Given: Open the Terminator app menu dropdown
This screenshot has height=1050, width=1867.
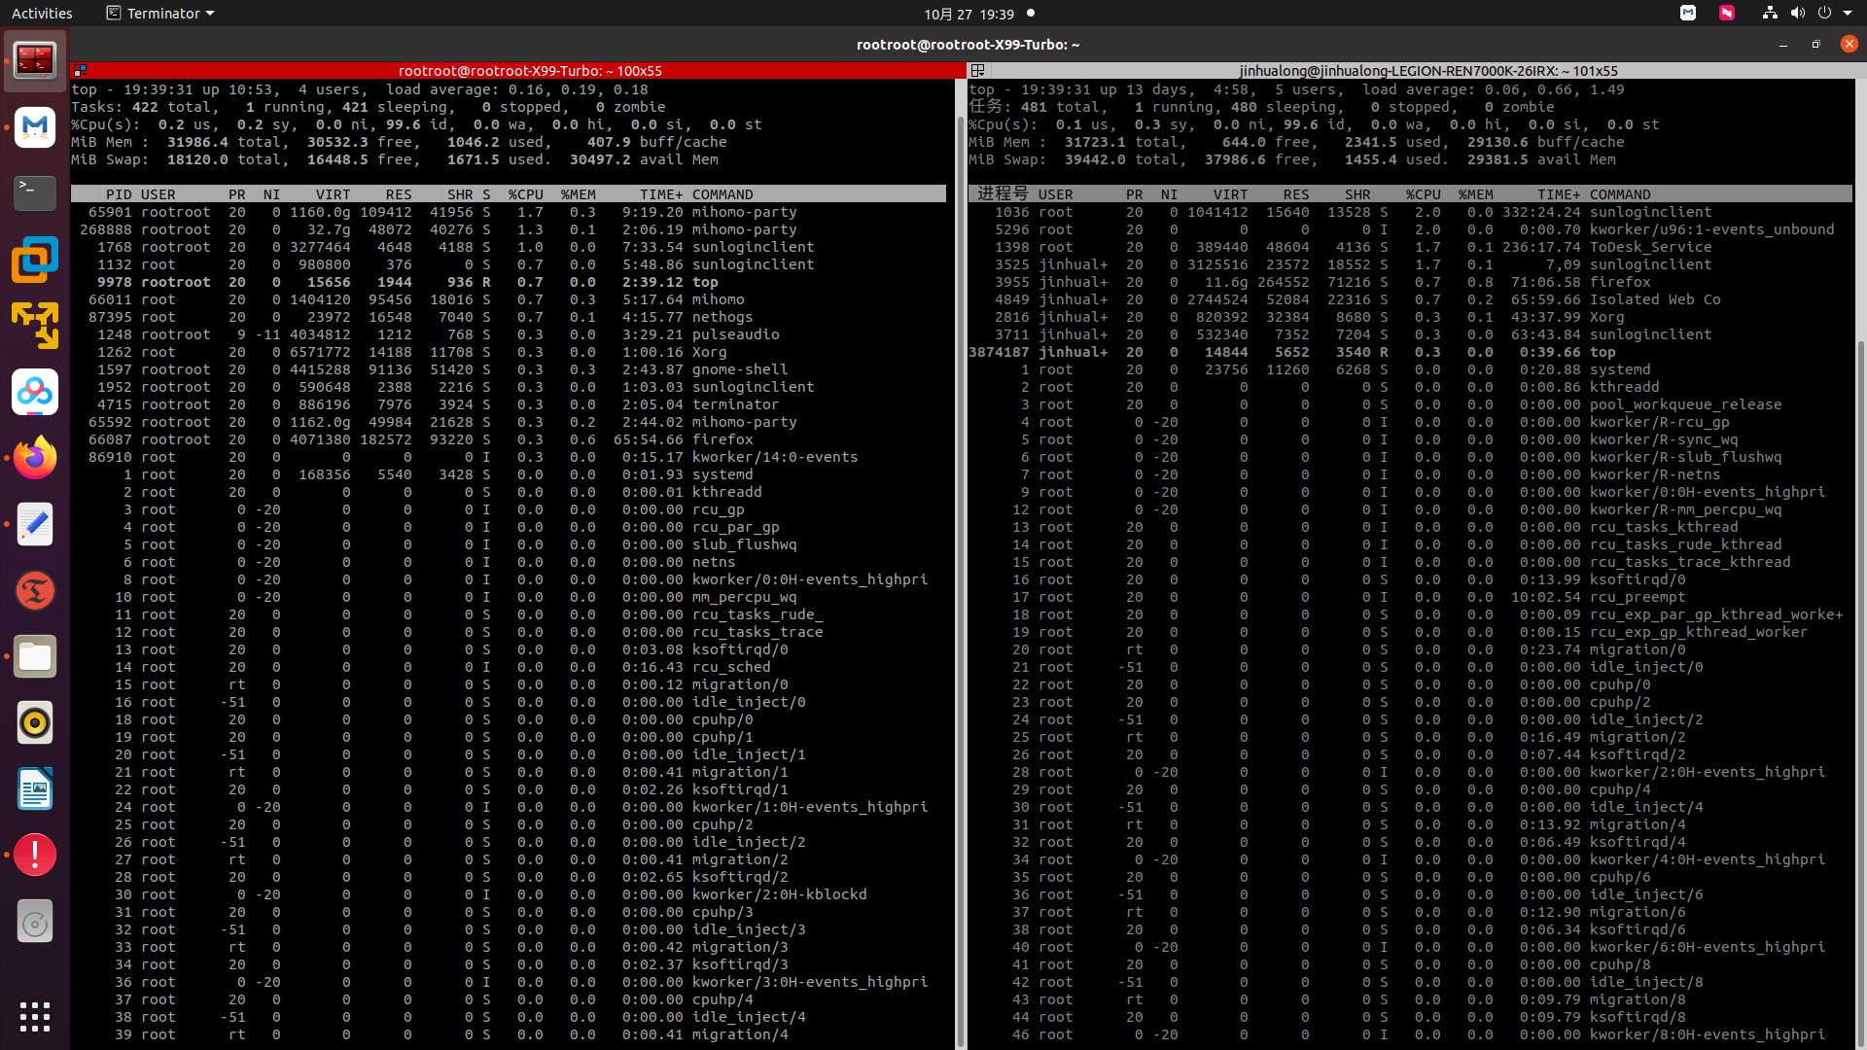Looking at the screenshot, I should [x=160, y=14].
